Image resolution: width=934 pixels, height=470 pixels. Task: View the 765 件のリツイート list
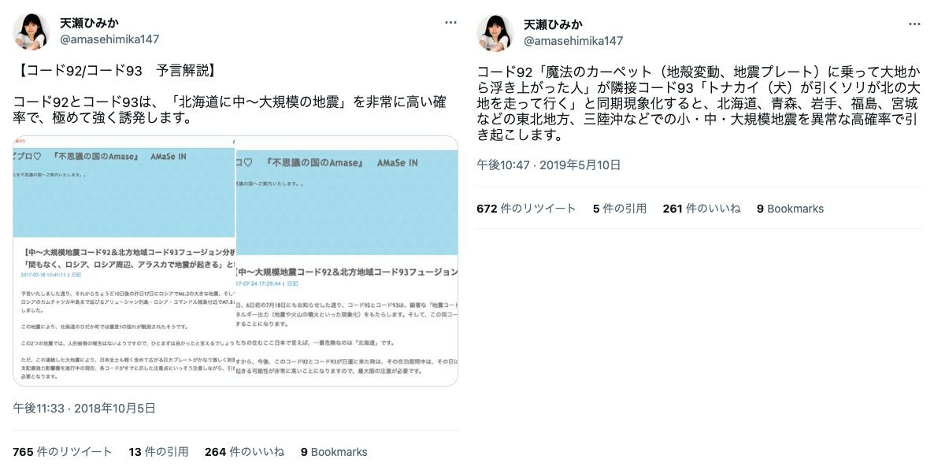pos(62,452)
